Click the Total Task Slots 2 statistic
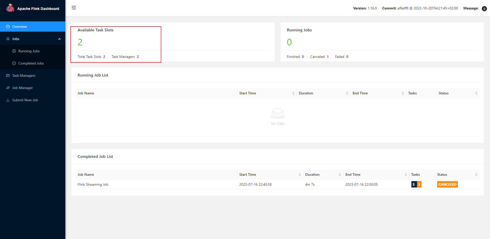The image size is (490, 239). click(91, 57)
